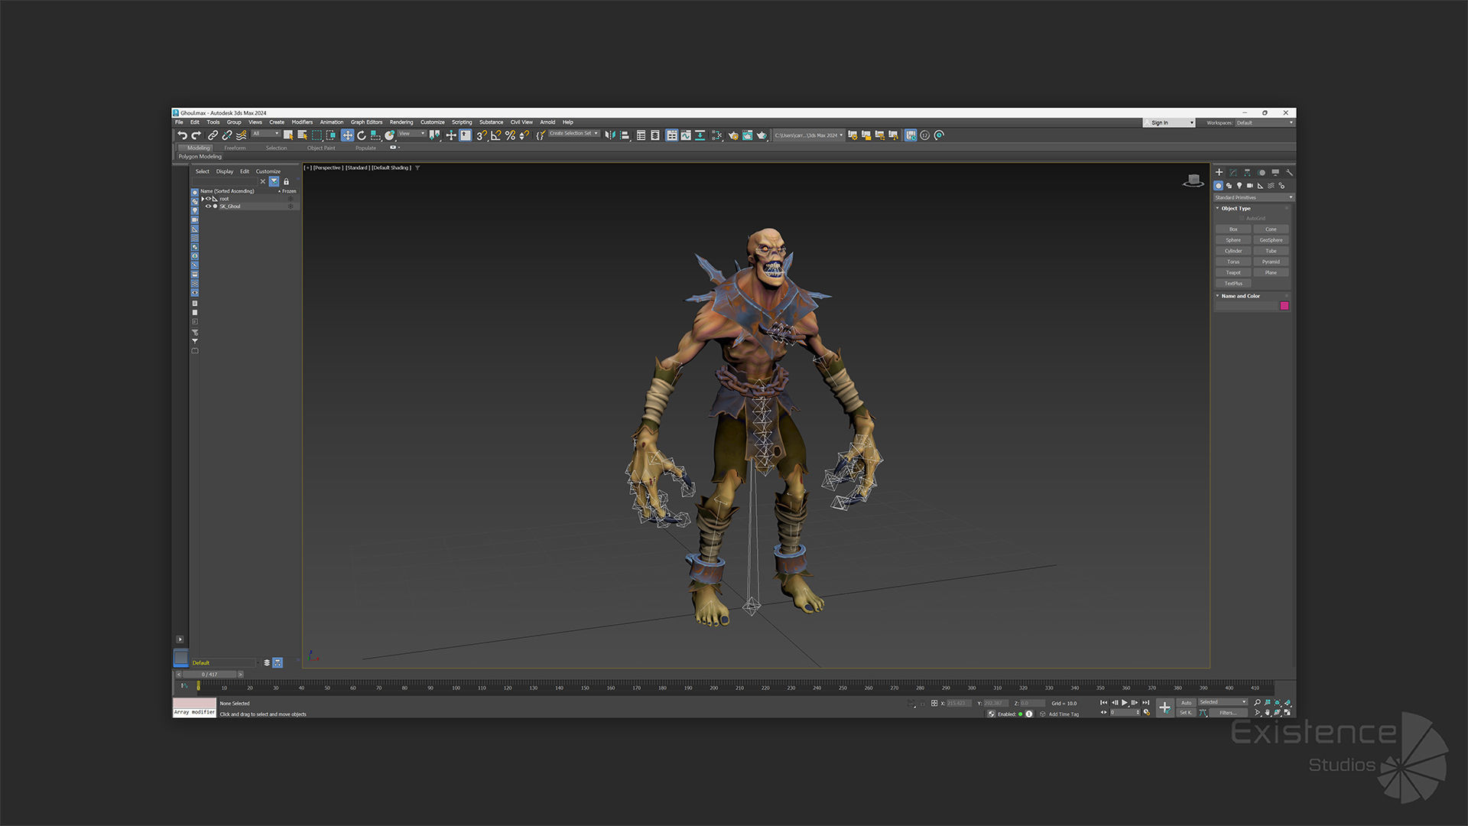This screenshot has width=1468, height=826.
Task: Click the object name input field
Action: coord(1246,306)
